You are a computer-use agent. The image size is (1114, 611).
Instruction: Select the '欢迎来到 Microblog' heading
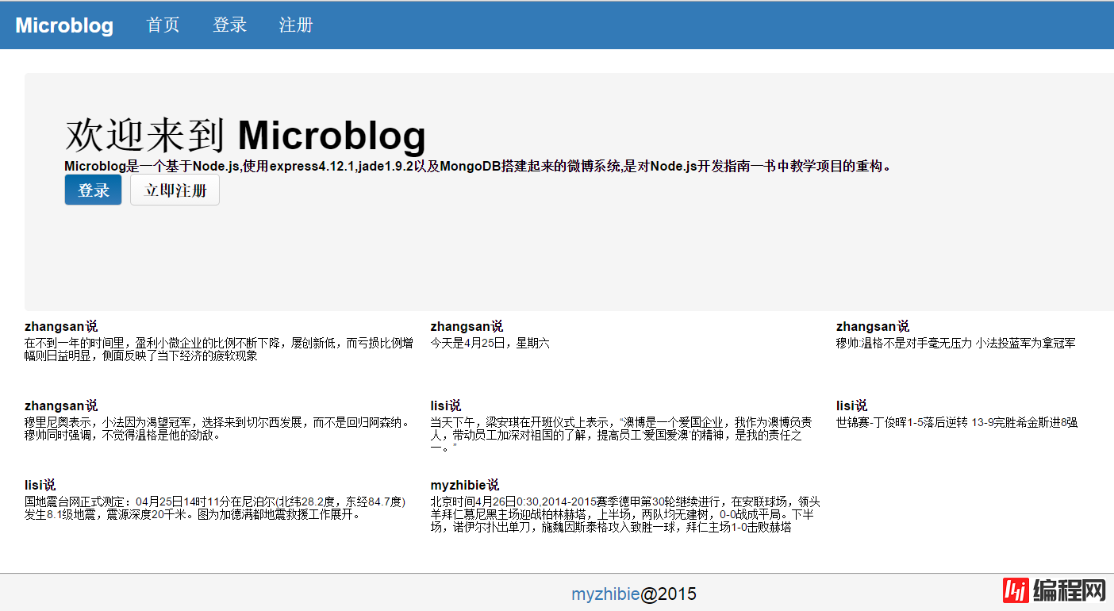pyautogui.click(x=245, y=136)
